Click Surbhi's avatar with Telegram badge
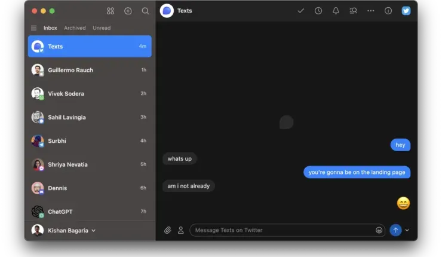442x257 pixels. click(38, 141)
